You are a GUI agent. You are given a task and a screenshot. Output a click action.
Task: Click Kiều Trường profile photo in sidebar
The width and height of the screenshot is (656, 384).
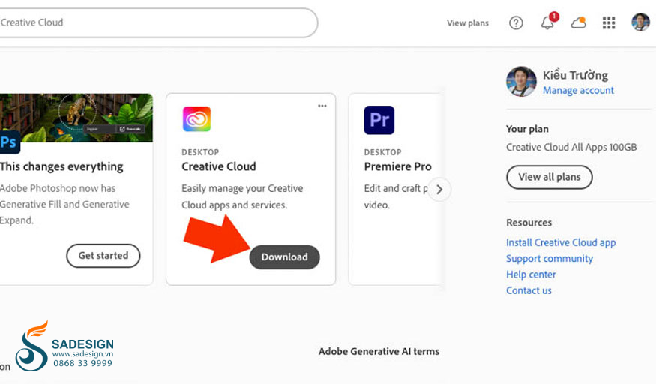tap(521, 82)
